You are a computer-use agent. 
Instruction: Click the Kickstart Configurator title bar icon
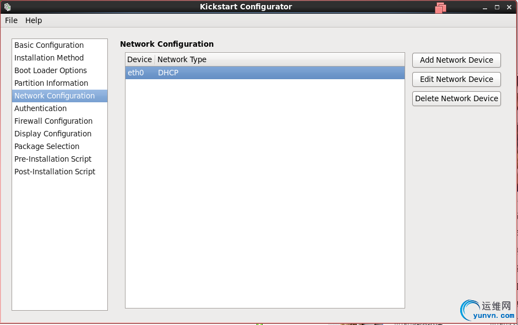point(8,7)
